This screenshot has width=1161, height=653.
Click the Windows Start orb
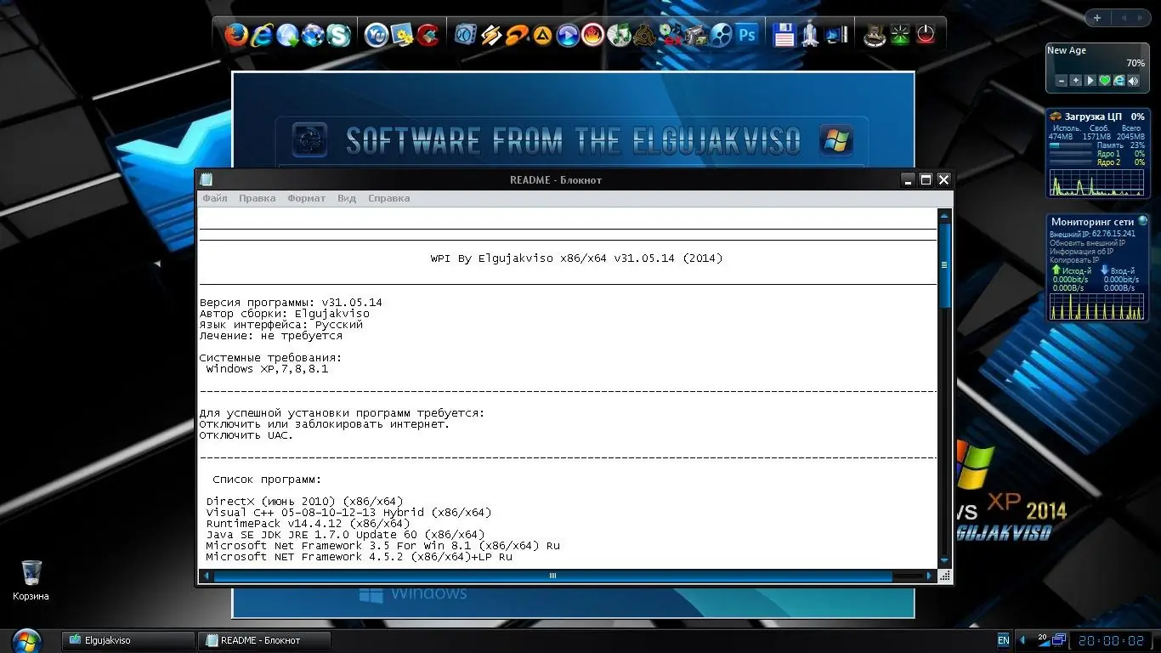coord(27,639)
